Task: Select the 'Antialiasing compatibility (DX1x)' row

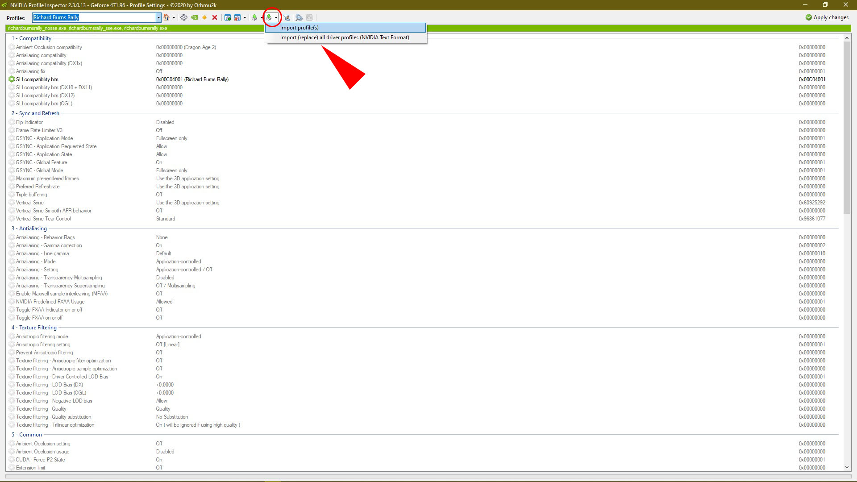Action: click(x=424, y=63)
